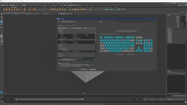Select the Keyboard tab in Hotkey Editor

click(101, 21)
